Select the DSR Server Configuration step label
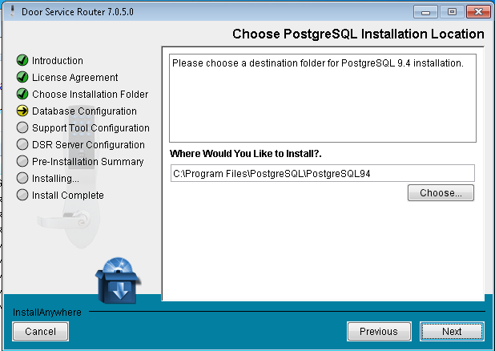This screenshot has width=495, height=351. [88, 145]
